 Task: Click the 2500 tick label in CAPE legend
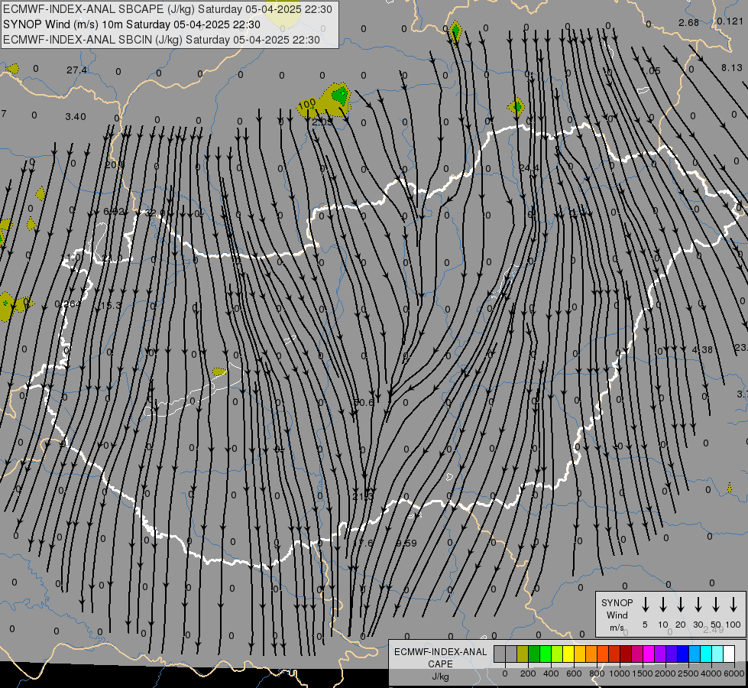(x=688, y=673)
